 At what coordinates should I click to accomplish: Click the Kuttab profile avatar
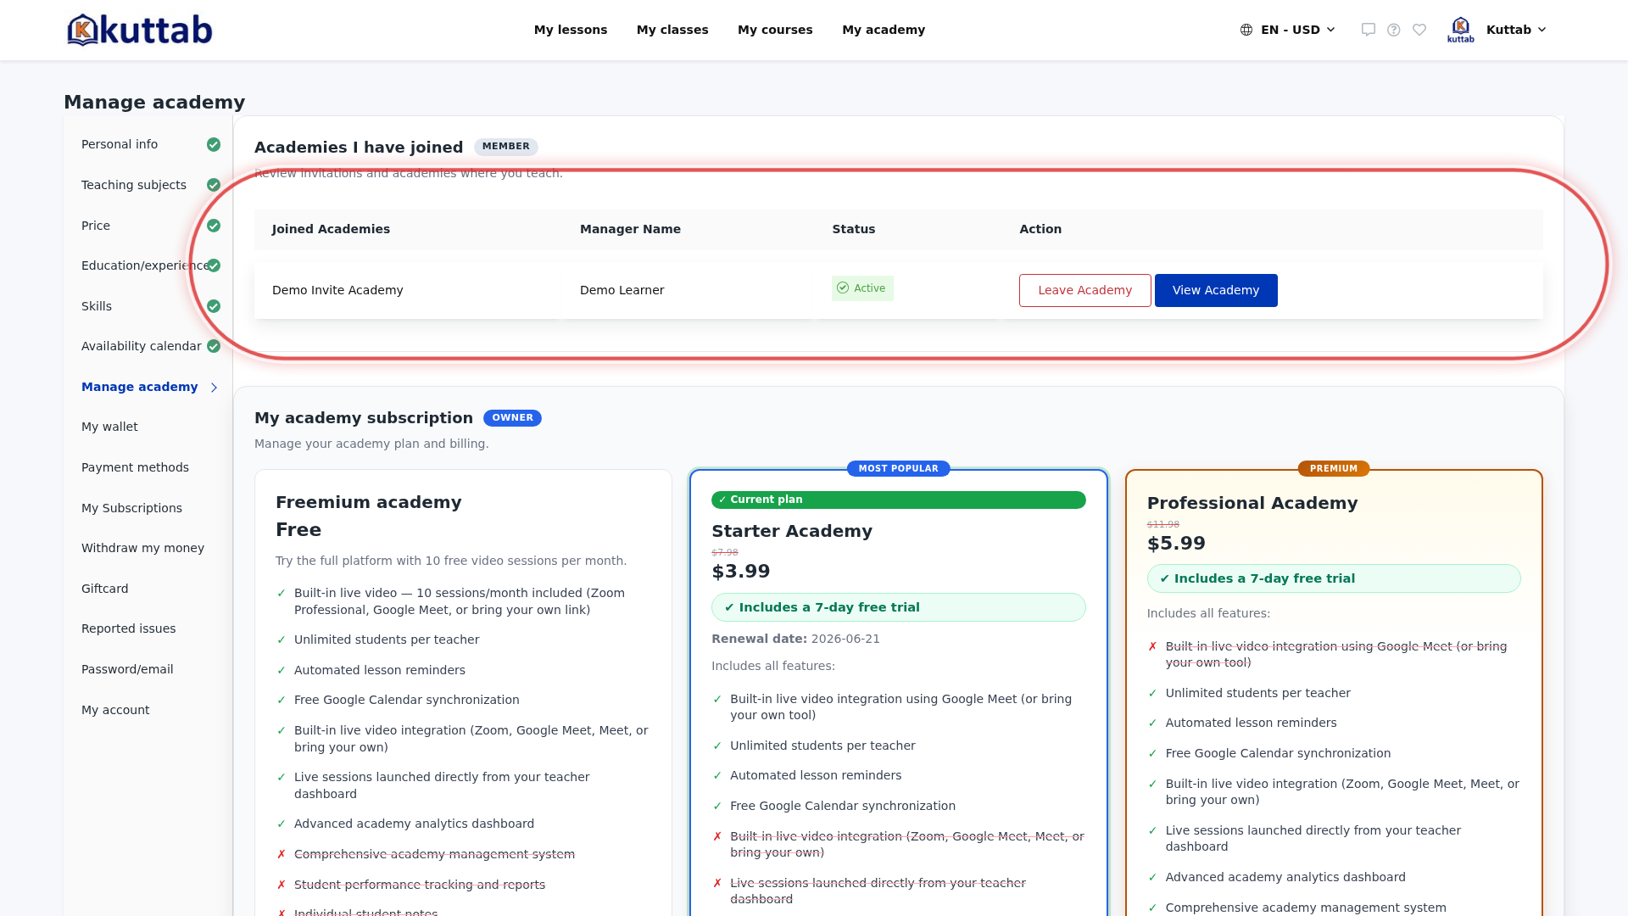pos(1460,30)
